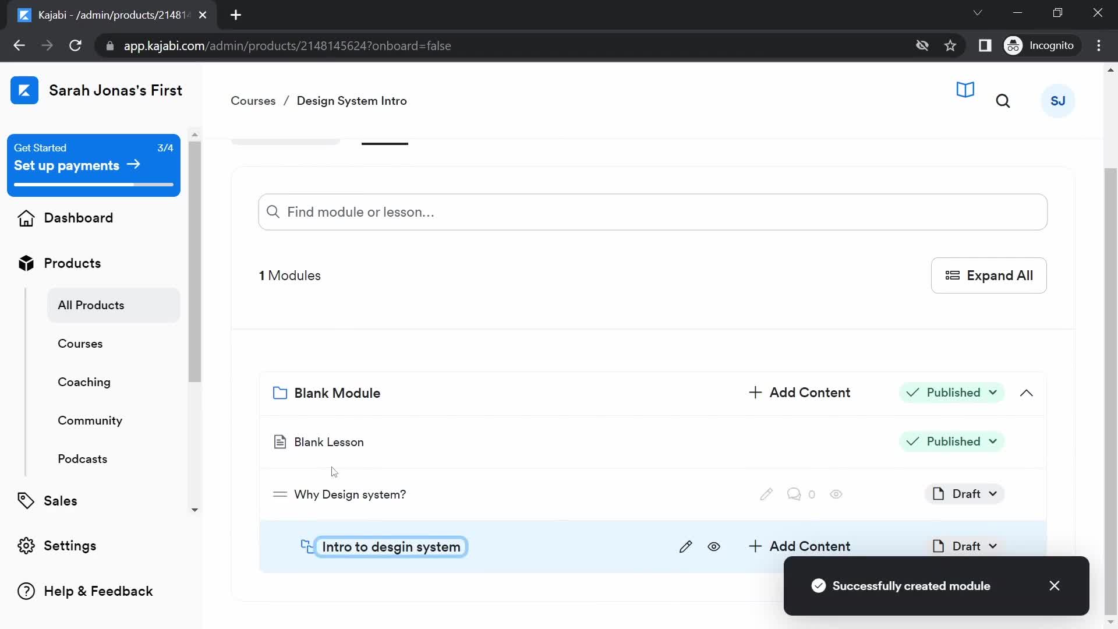Select 'Courses' from the left sidebar menu
The width and height of the screenshot is (1118, 629).
(80, 343)
